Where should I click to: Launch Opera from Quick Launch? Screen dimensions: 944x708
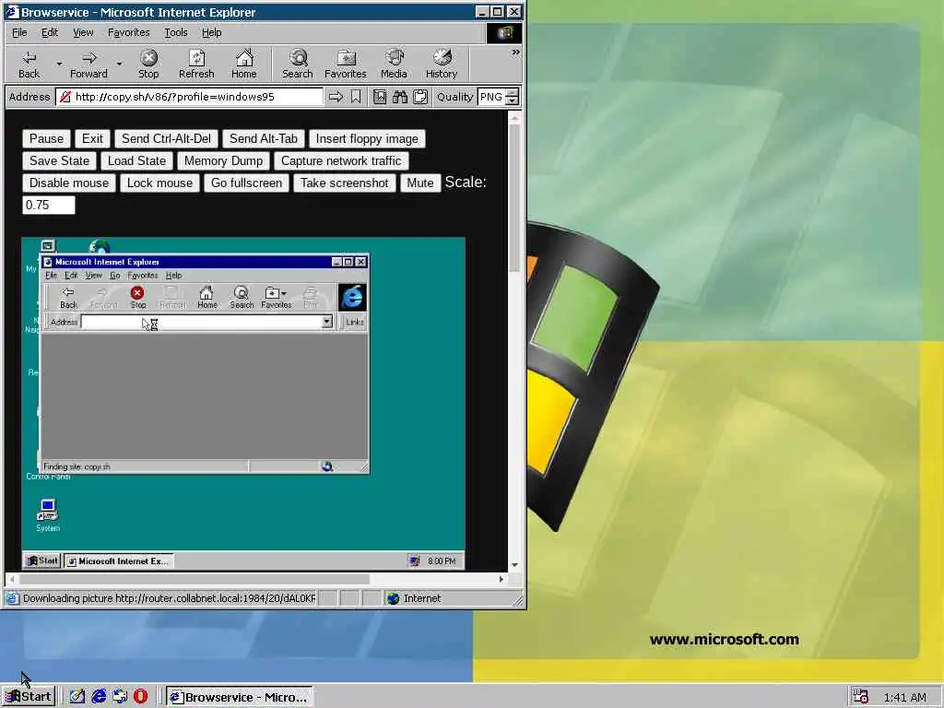tap(140, 697)
